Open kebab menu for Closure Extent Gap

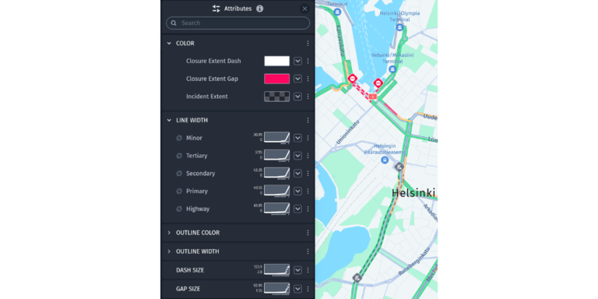[x=308, y=79]
